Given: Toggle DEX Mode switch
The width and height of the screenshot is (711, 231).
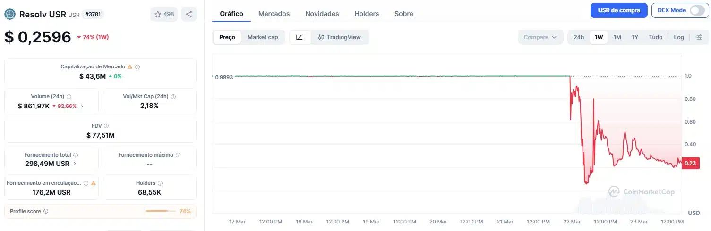Looking at the screenshot, I should (697, 10).
